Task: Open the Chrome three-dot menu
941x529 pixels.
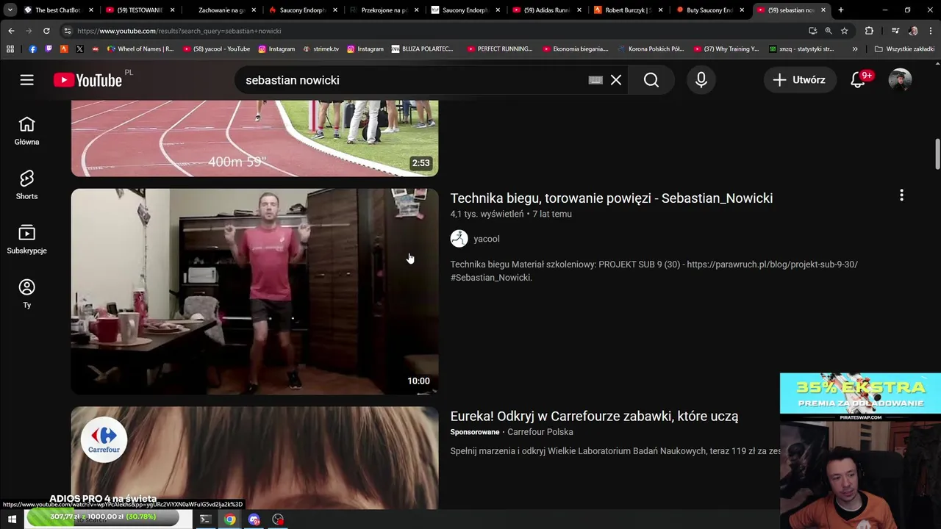Action: point(930,31)
